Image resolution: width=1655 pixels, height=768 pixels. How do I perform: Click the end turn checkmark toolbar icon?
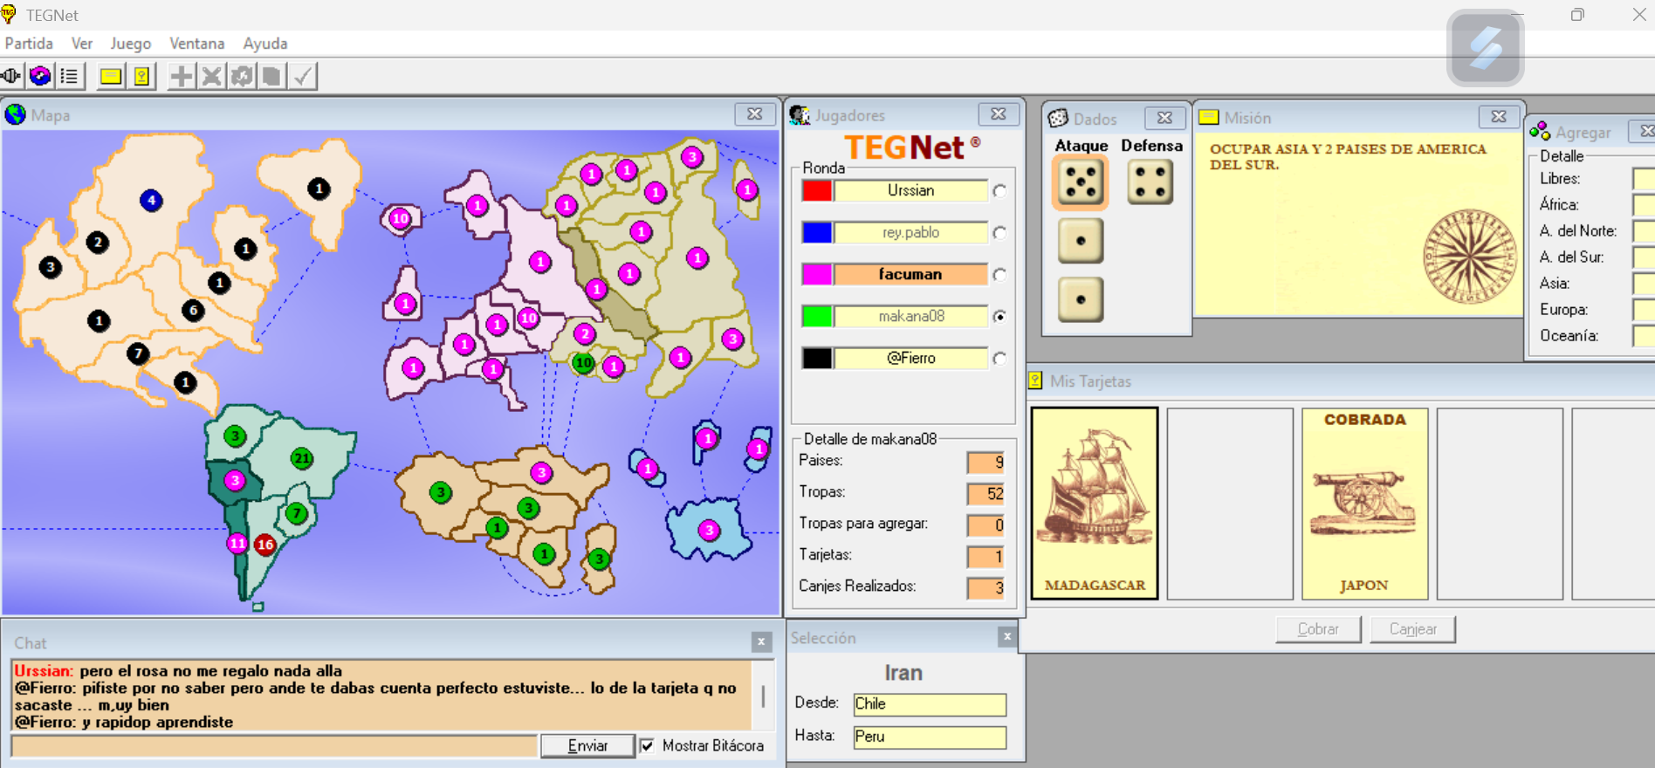point(302,76)
